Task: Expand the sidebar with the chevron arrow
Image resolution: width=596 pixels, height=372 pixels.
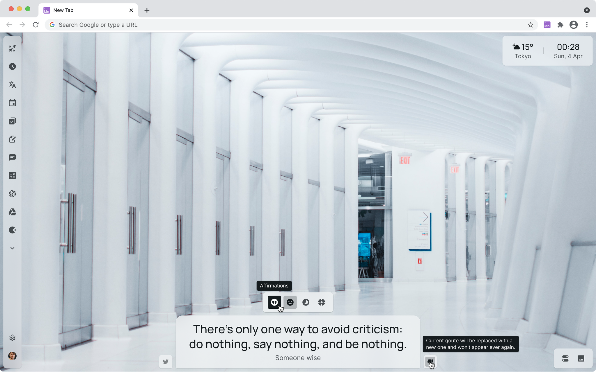Action: point(12,248)
